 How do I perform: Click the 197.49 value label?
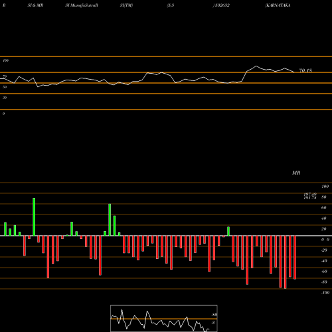pos(310,195)
